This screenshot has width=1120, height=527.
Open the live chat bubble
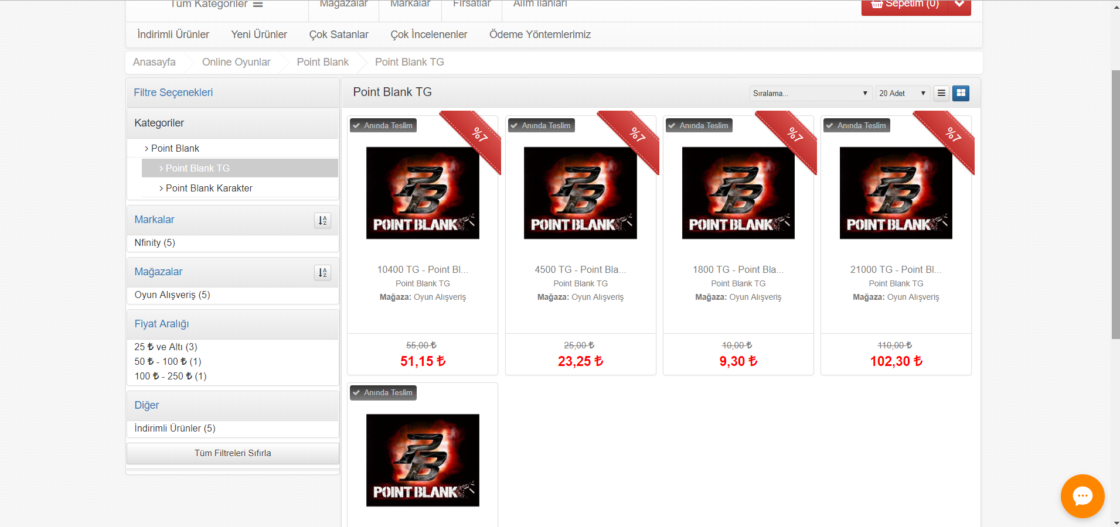click(1082, 496)
